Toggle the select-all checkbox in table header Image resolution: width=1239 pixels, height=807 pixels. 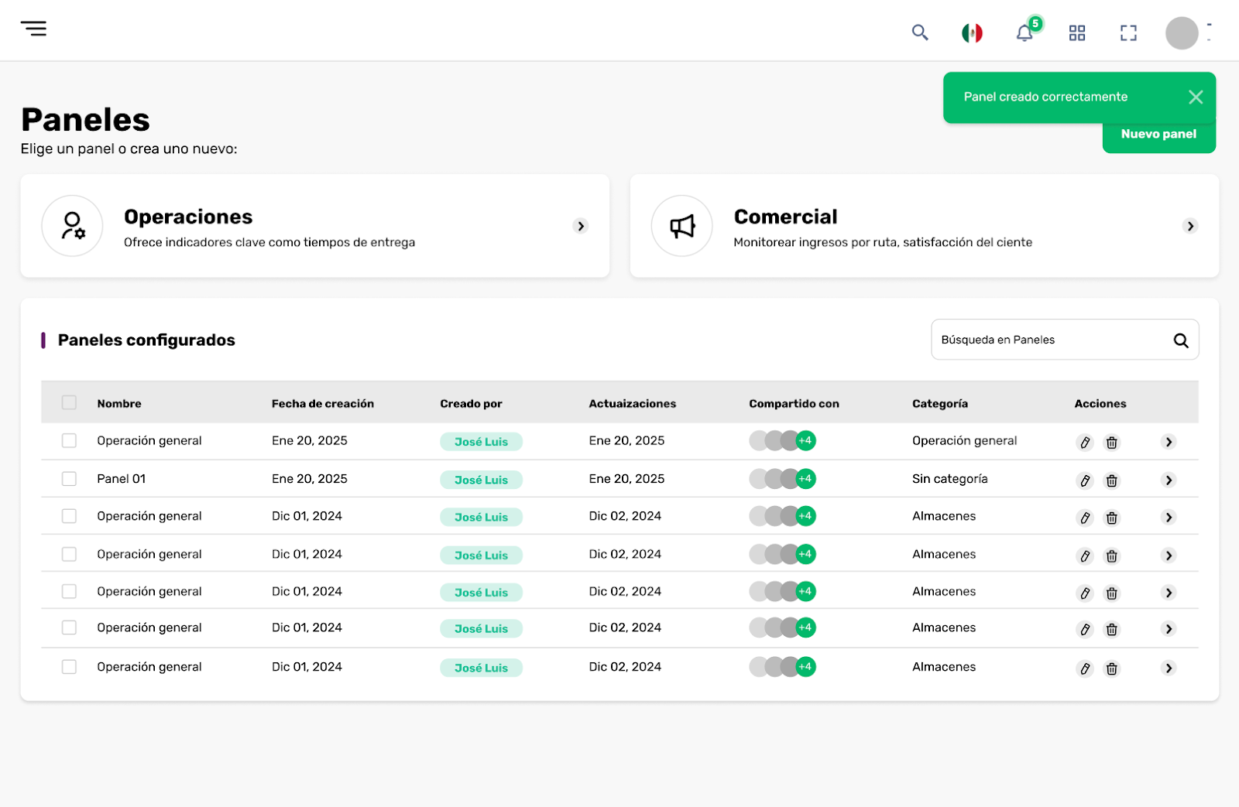pos(69,402)
